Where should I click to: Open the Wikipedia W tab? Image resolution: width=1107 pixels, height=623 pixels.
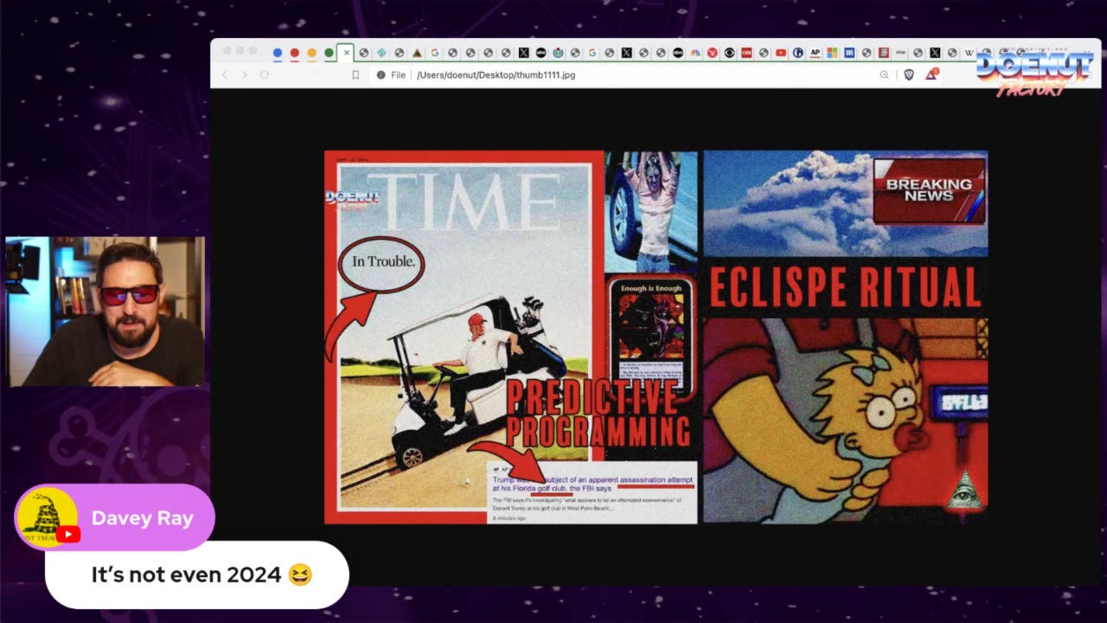pos(969,53)
